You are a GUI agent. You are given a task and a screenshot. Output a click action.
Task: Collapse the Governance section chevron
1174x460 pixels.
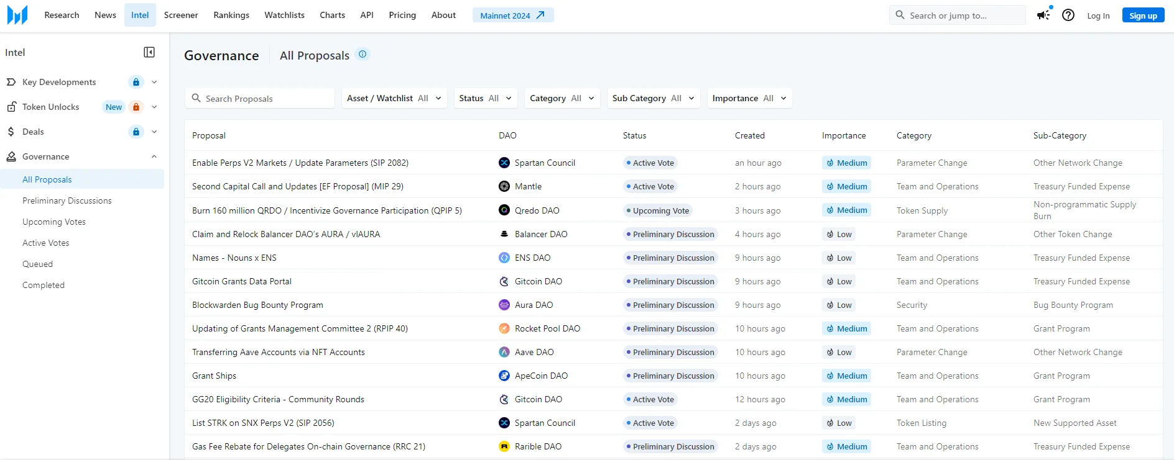click(x=154, y=156)
